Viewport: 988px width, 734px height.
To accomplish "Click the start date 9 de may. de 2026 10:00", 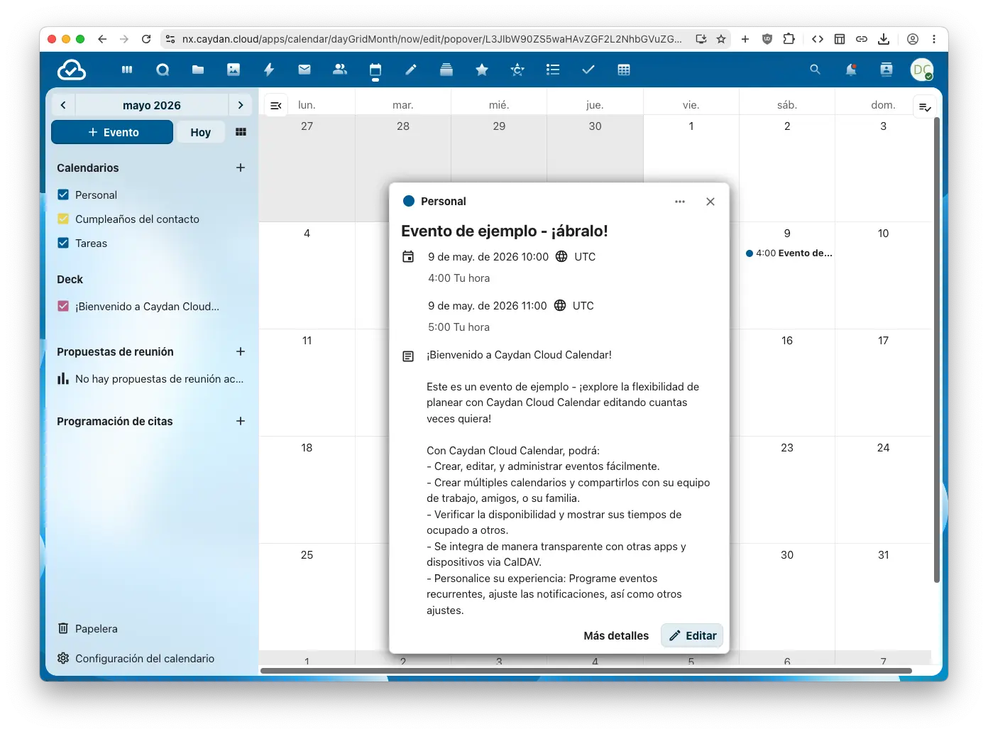I will (x=488, y=256).
